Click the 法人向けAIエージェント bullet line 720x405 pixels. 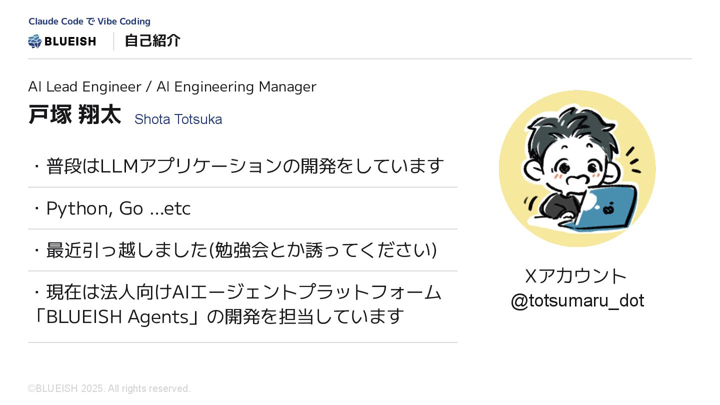point(237,292)
